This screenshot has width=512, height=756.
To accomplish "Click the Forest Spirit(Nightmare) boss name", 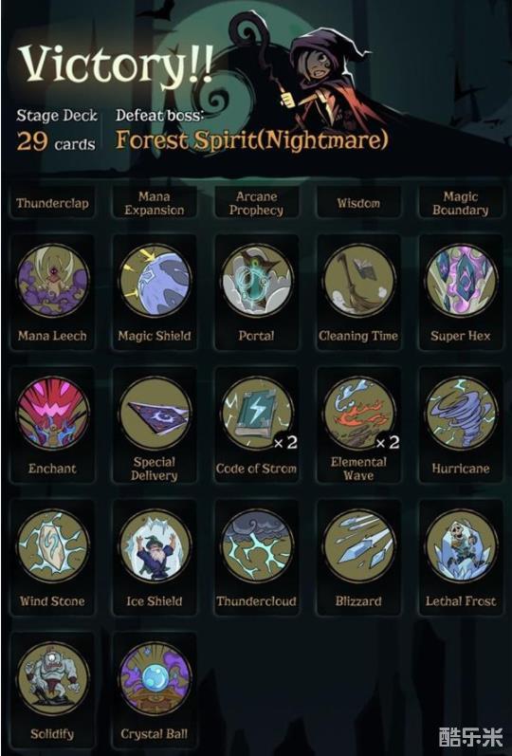I will pyautogui.click(x=251, y=140).
